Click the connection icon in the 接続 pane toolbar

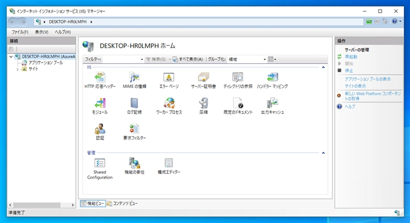[11, 49]
